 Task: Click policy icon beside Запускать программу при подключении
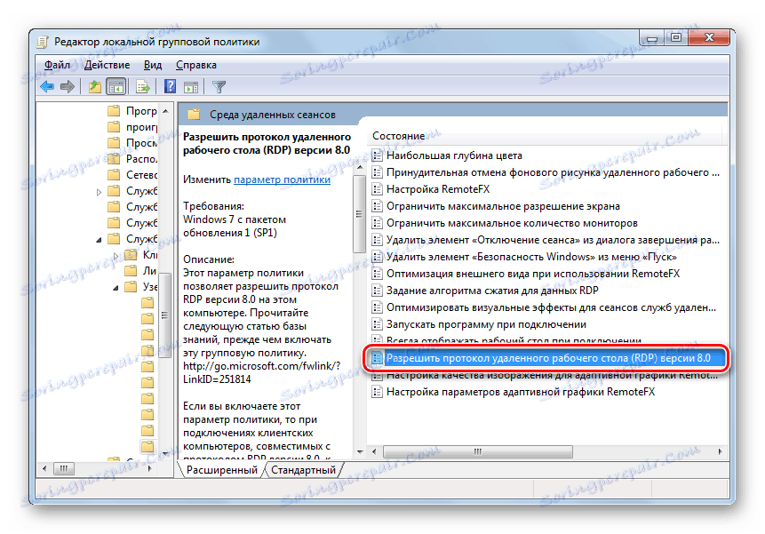tap(377, 324)
